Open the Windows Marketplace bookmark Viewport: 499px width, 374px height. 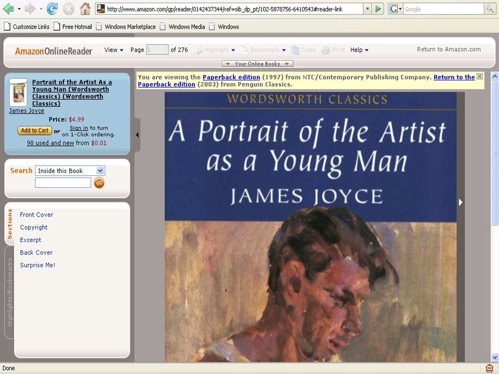tap(126, 26)
